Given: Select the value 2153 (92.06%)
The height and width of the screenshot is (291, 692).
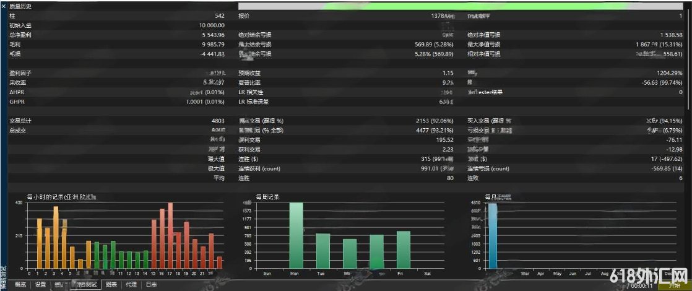Looking at the screenshot, I should click(435, 121).
